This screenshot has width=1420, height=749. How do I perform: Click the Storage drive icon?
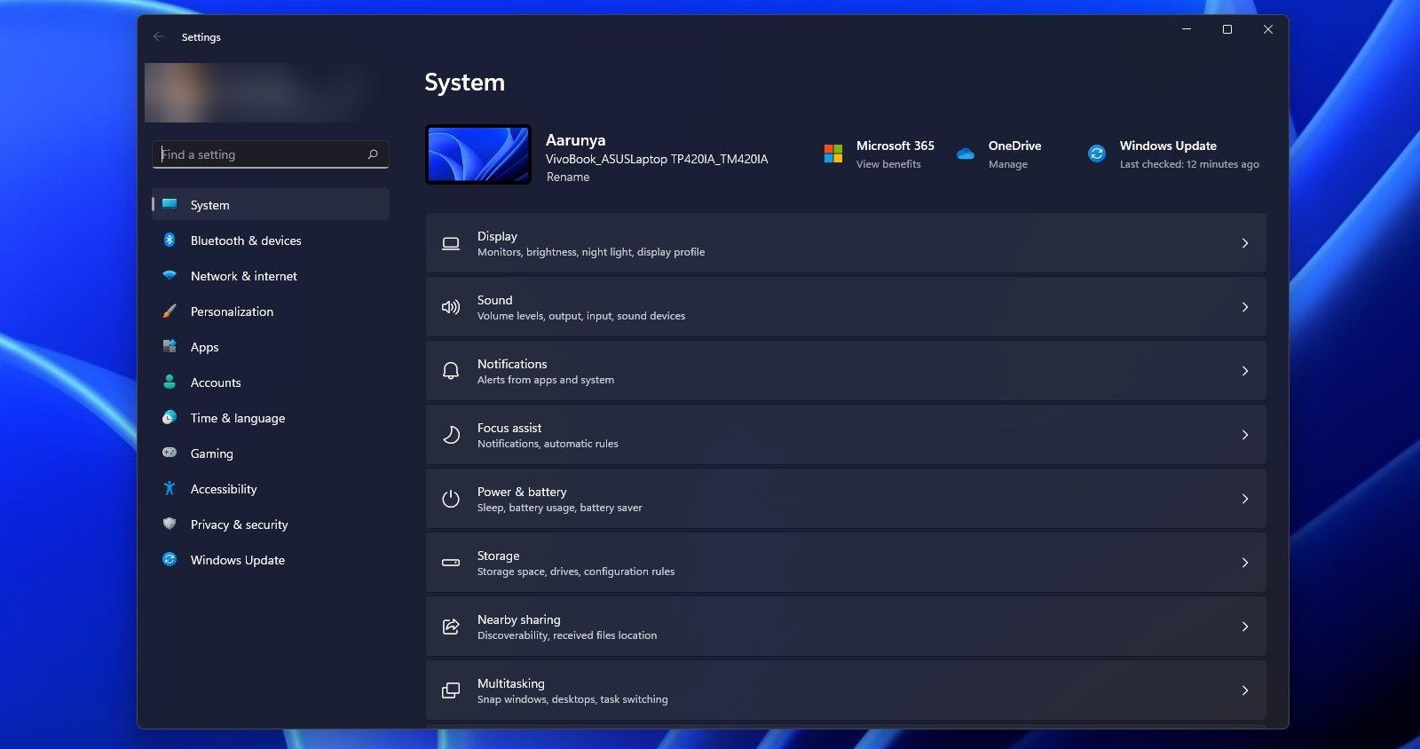(x=451, y=563)
